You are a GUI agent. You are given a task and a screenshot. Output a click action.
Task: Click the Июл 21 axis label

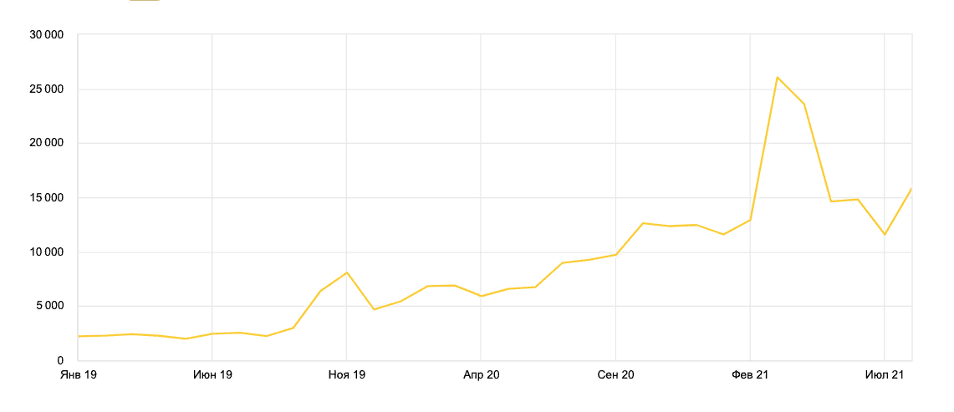point(884,375)
